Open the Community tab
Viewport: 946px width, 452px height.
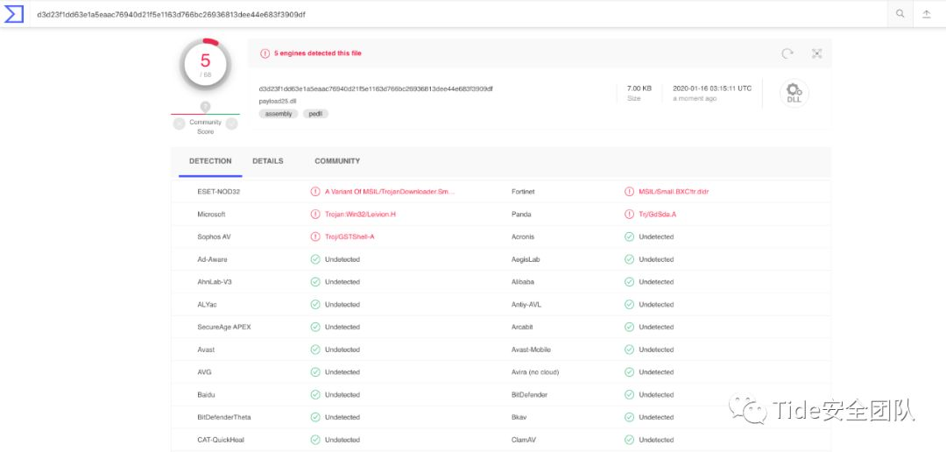(337, 161)
